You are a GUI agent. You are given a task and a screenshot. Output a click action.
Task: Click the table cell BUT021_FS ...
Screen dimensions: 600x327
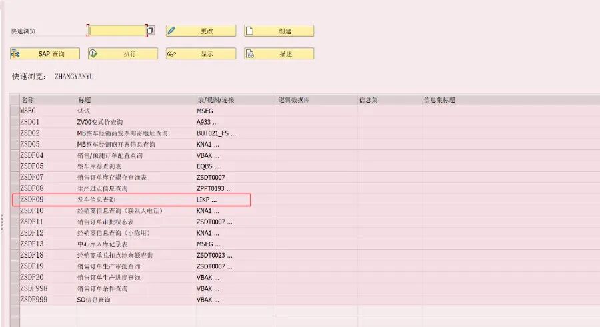point(216,133)
